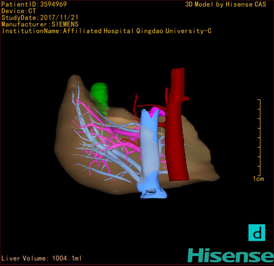Click the PatientID:3594969 text
Image resolution: width=274 pixels, height=266 pixels.
34,4
